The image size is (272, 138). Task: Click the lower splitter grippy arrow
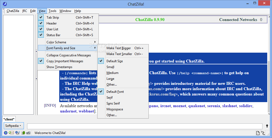coord(36,79)
